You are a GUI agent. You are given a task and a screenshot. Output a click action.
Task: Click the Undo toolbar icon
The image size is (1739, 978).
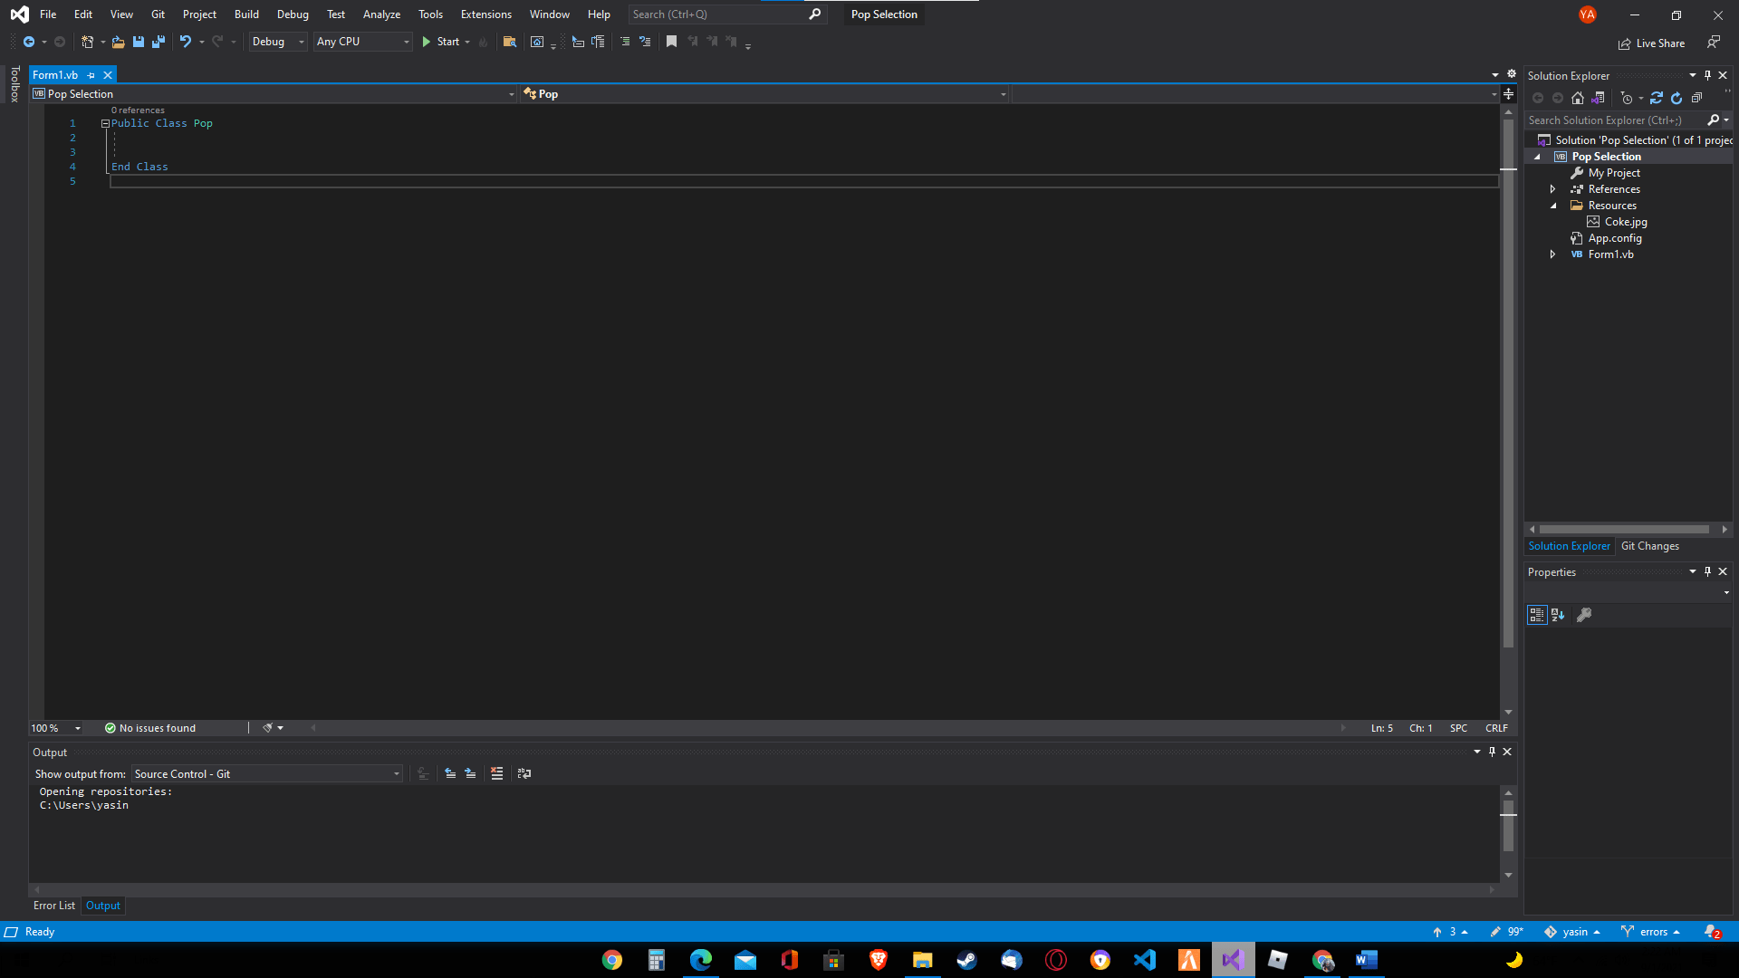(186, 42)
